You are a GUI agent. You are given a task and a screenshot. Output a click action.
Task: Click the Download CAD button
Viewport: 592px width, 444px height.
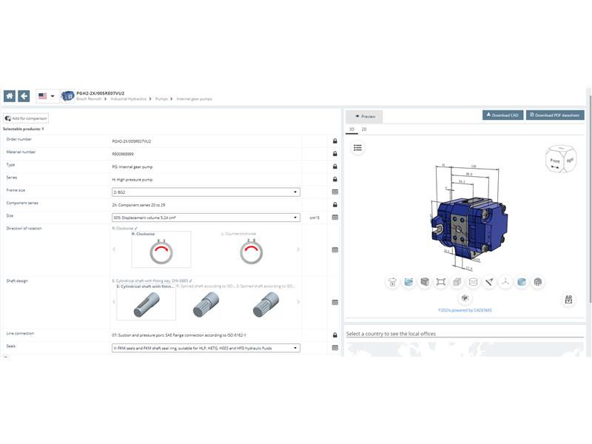point(502,115)
